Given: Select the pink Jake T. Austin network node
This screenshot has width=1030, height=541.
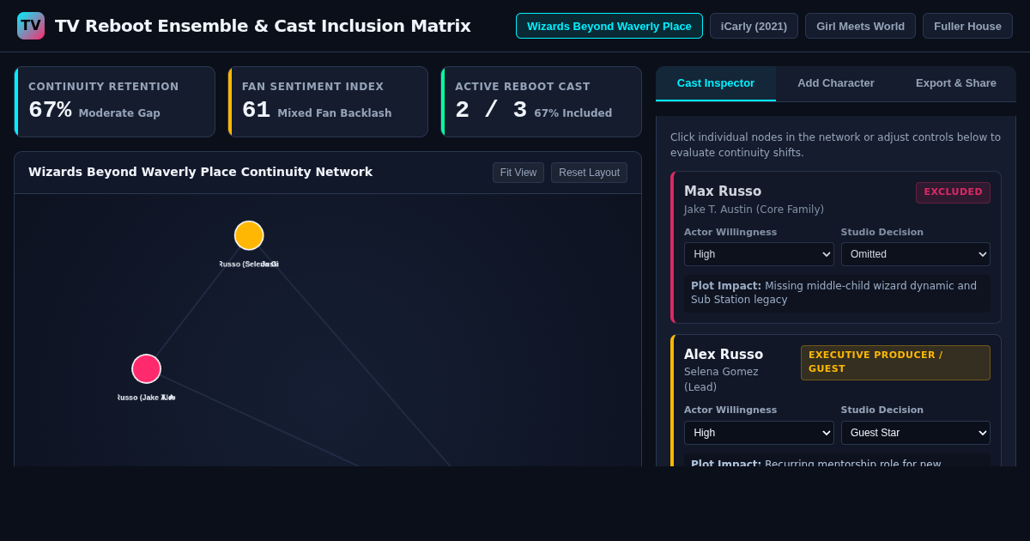Looking at the screenshot, I should [x=146, y=368].
